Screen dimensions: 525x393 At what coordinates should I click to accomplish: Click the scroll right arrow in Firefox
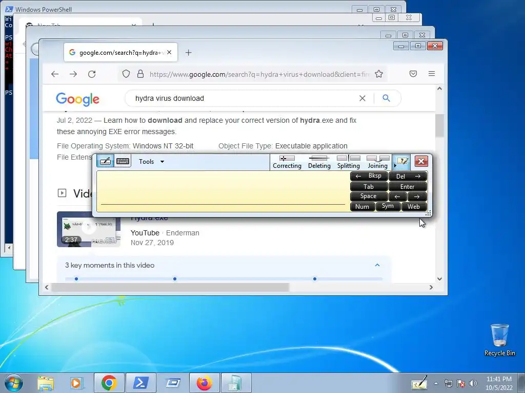(x=431, y=288)
